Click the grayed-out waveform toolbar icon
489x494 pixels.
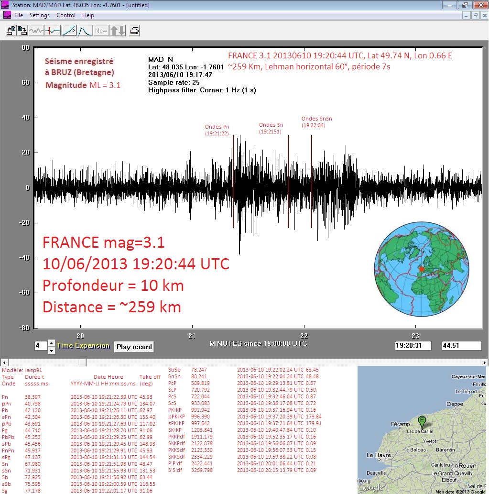point(36,31)
